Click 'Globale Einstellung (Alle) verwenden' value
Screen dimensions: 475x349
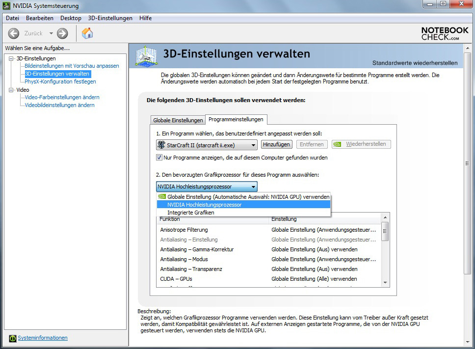pos(314,279)
